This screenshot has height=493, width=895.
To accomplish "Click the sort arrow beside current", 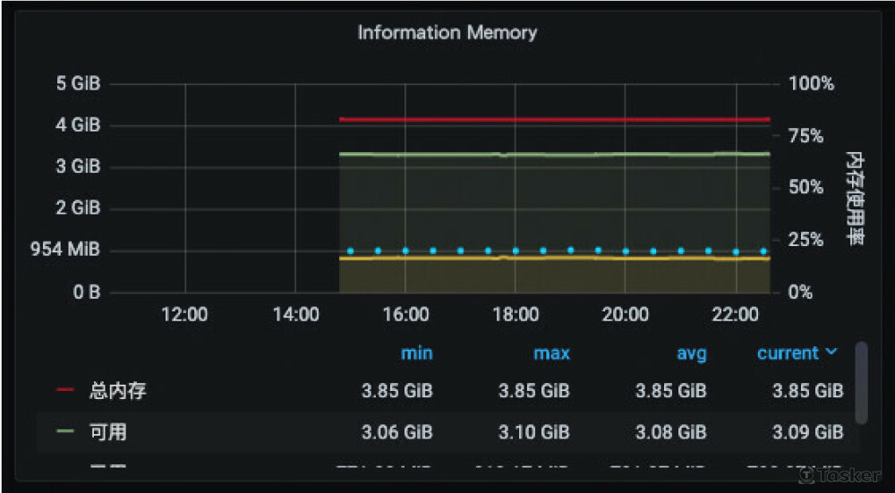I will pyautogui.click(x=831, y=352).
